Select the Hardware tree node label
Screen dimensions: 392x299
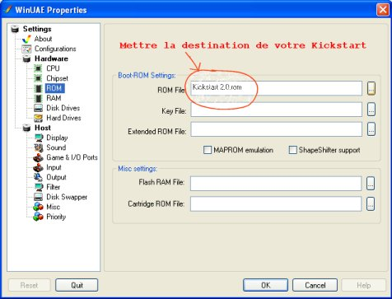pos(51,58)
